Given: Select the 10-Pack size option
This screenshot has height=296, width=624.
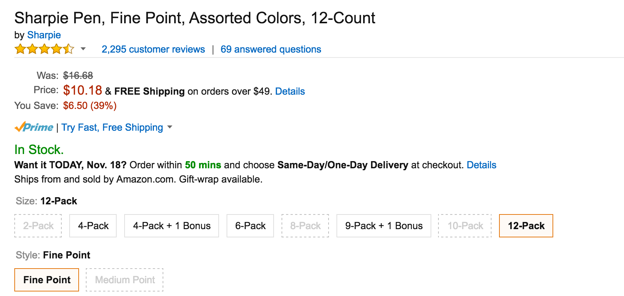Looking at the screenshot, I should tap(465, 226).
